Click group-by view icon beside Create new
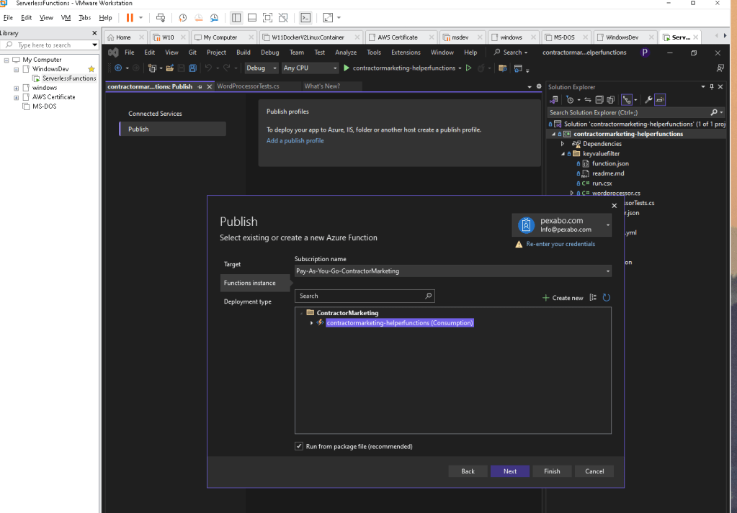Image resolution: width=737 pixels, height=513 pixels. click(593, 298)
